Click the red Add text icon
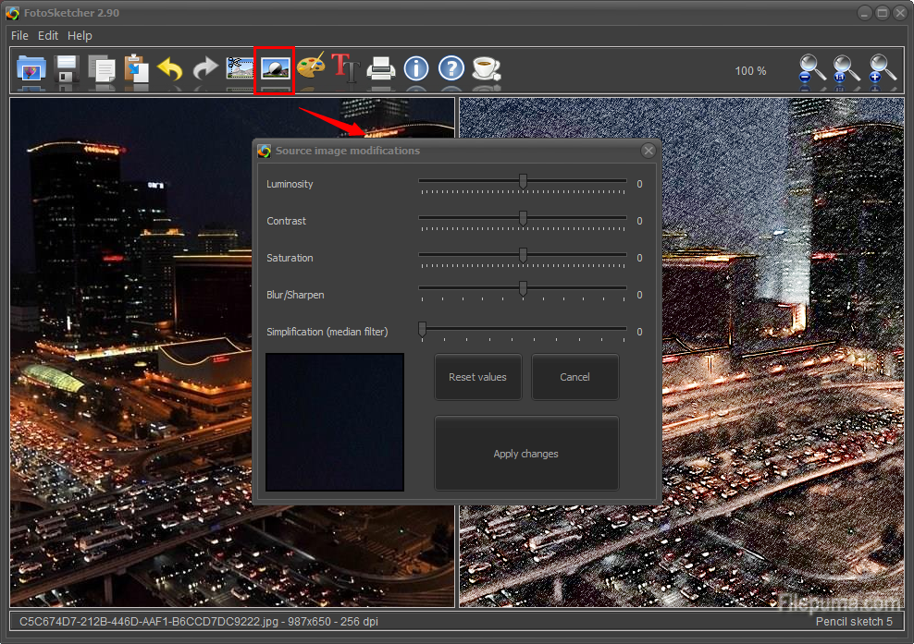Image resolution: width=914 pixels, height=644 pixels. point(345,67)
